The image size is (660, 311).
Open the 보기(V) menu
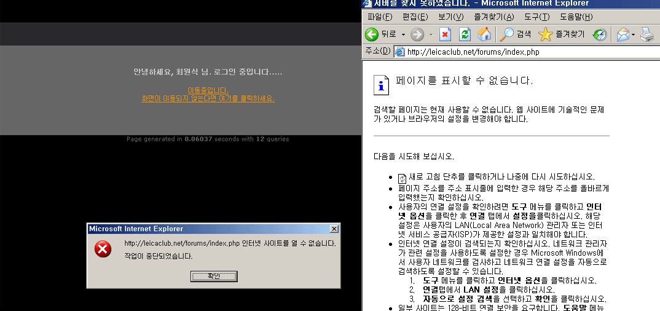point(450,17)
